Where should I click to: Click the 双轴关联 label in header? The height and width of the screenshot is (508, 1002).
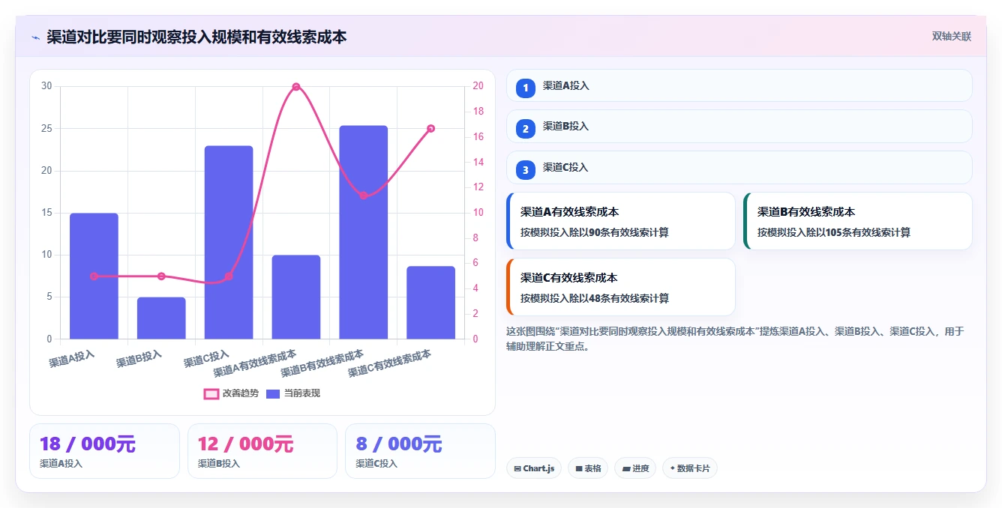952,37
